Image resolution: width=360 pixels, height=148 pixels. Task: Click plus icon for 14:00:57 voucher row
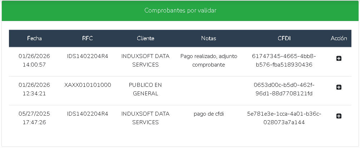pyautogui.click(x=339, y=58)
